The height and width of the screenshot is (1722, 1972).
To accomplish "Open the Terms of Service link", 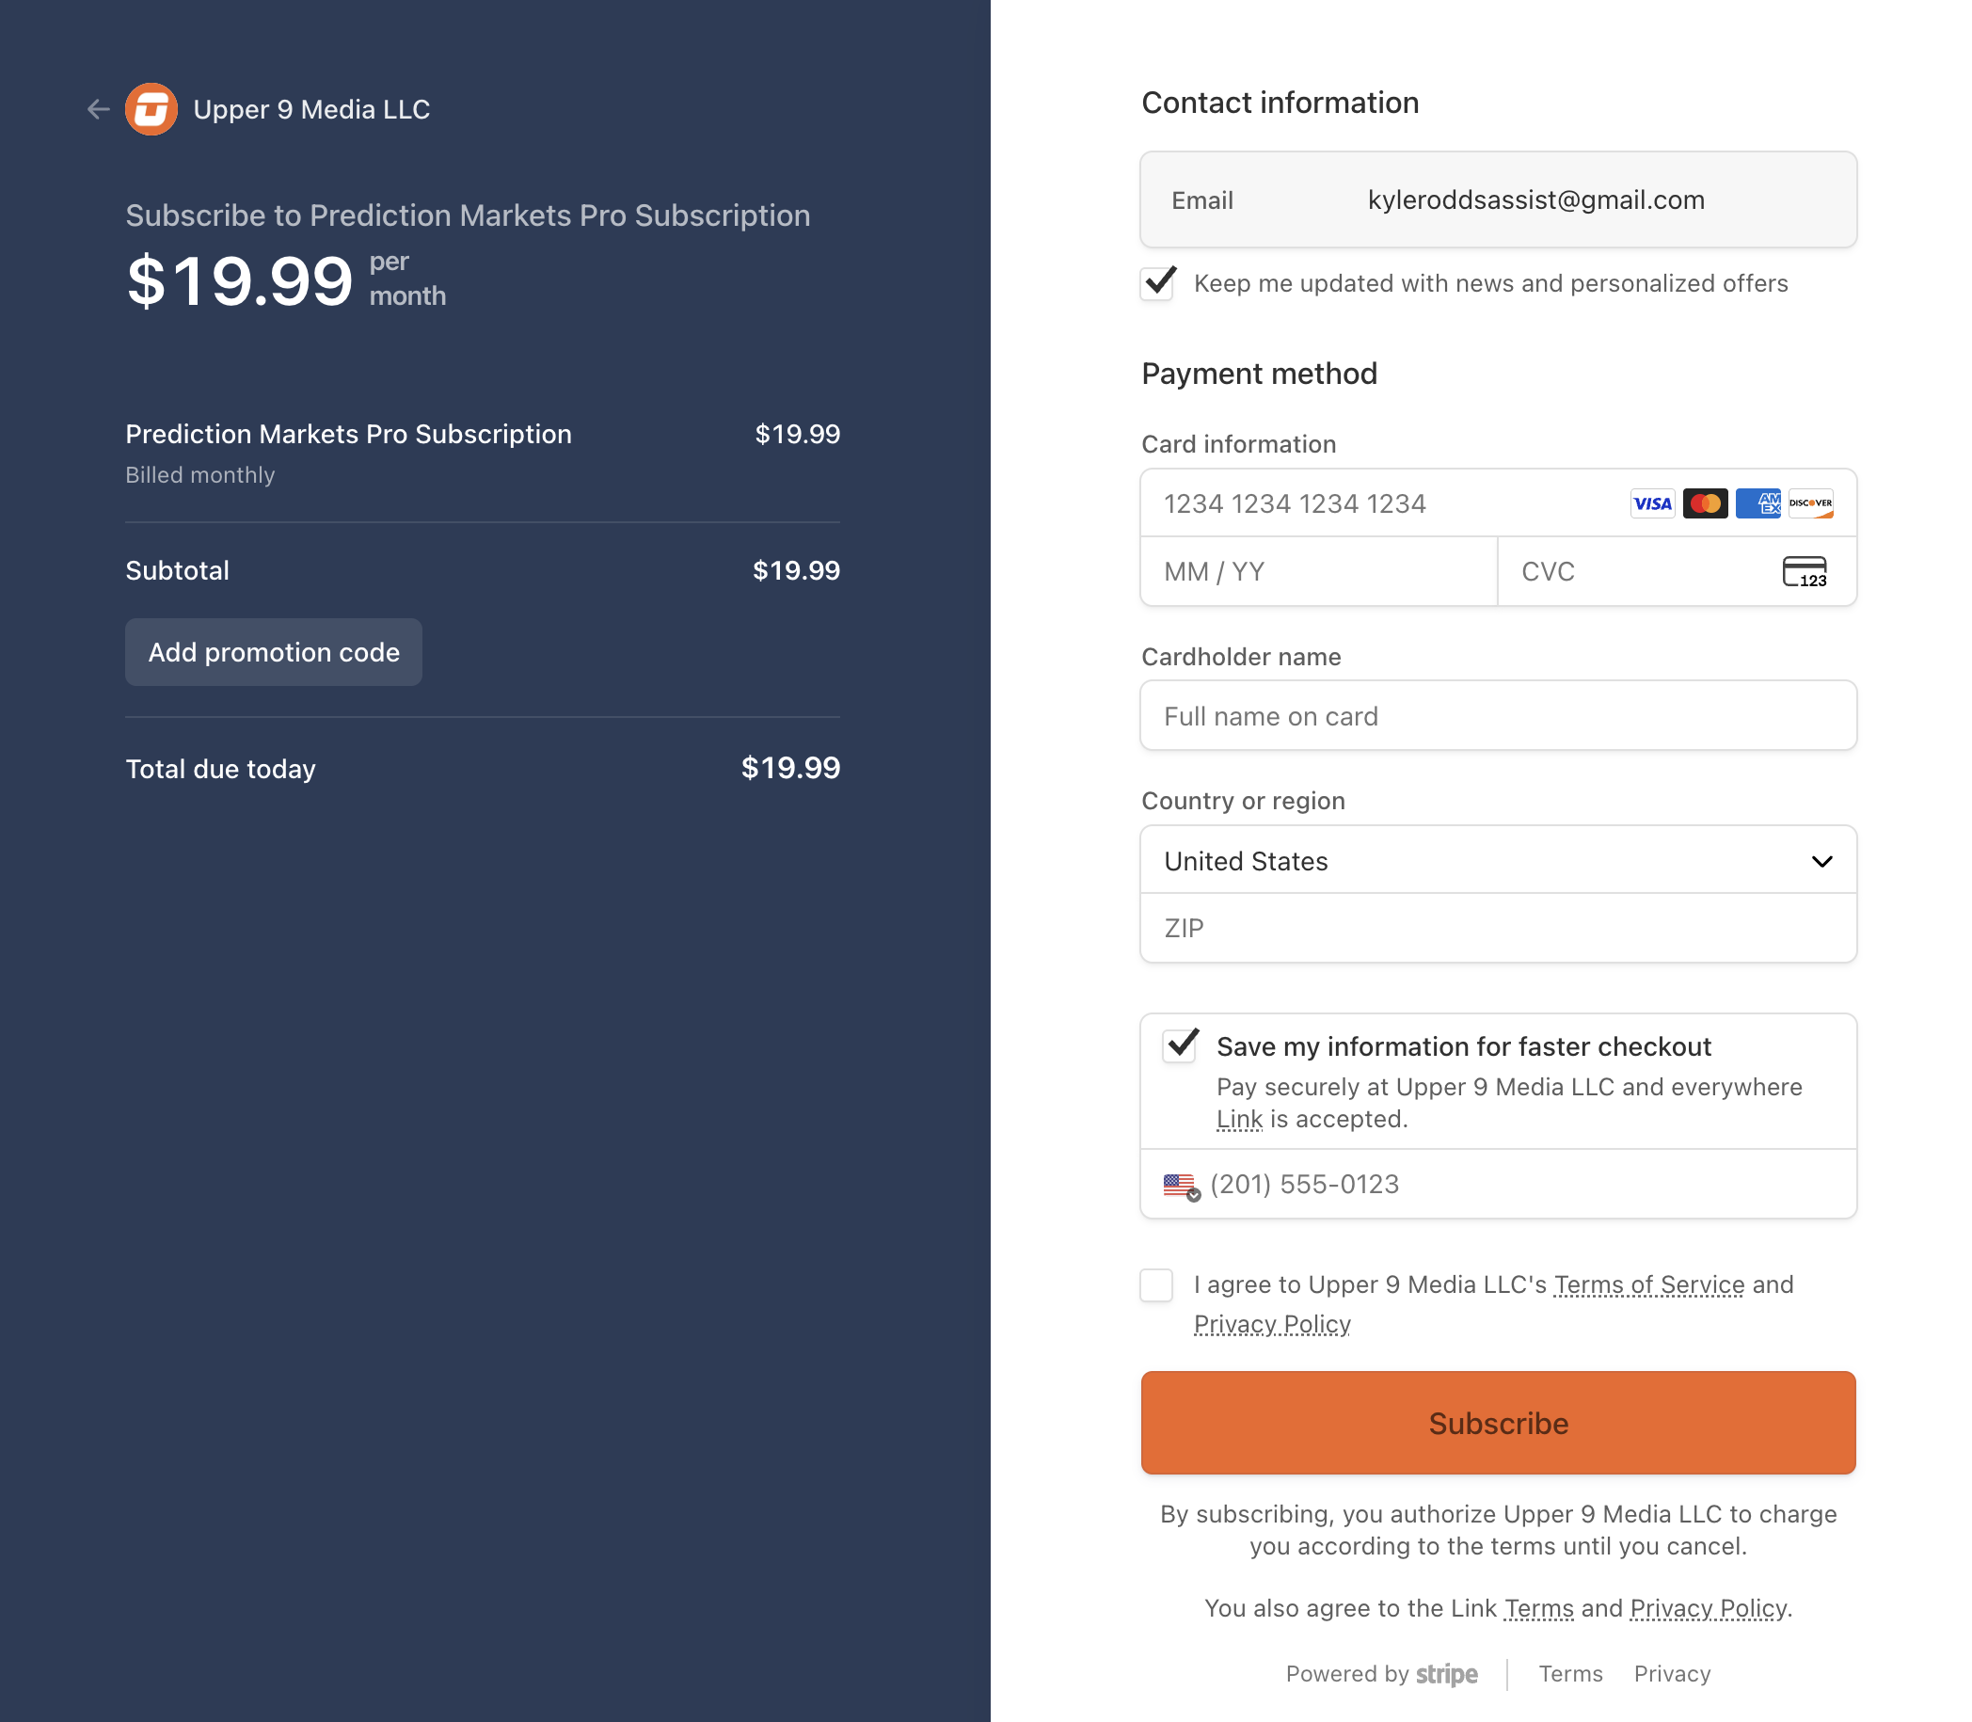I will [x=1648, y=1284].
